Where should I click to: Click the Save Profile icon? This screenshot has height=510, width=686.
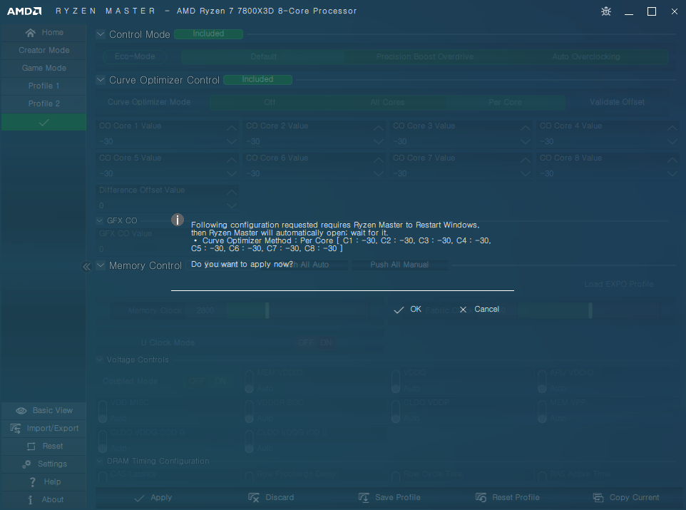tap(364, 498)
